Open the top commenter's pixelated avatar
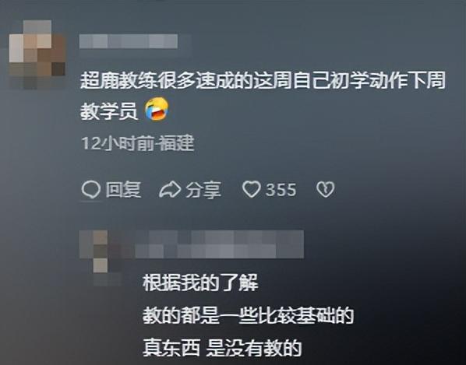The image size is (466, 365). tap(37, 54)
